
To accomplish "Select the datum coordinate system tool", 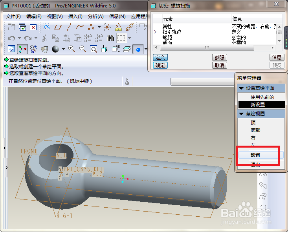I will tap(107, 27).
